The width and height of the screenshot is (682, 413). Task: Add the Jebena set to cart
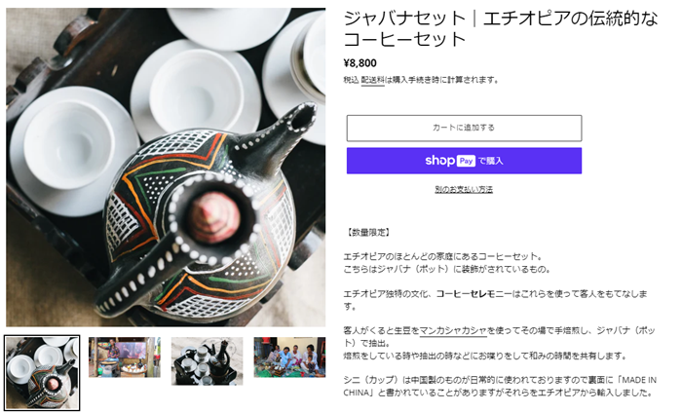(464, 128)
